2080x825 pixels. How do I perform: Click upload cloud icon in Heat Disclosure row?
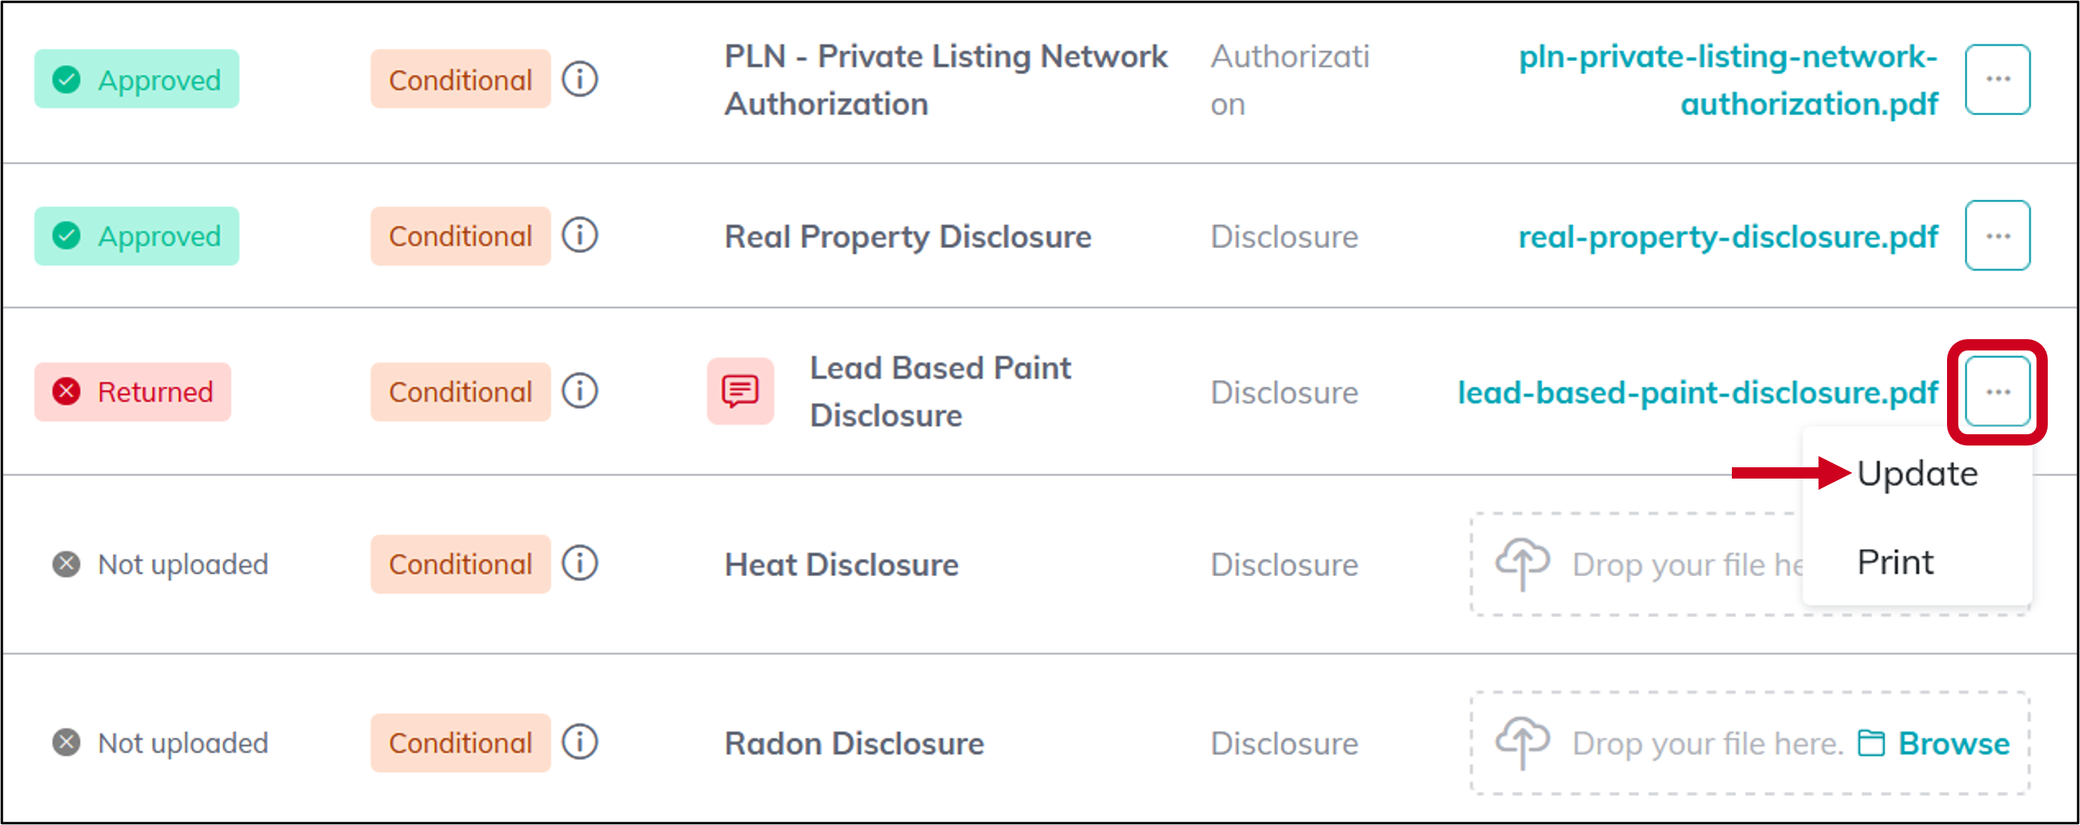pyautogui.click(x=1522, y=563)
